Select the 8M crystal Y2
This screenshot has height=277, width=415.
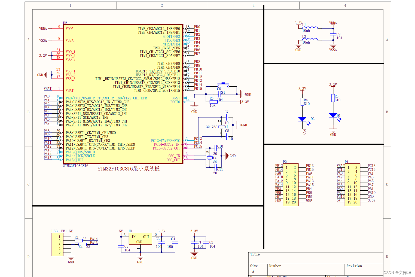(x=210, y=158)
